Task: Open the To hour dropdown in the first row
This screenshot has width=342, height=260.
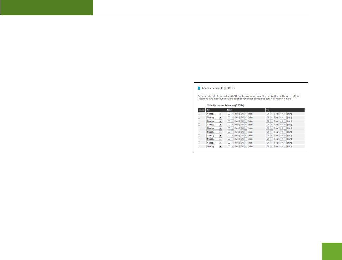Action: point(269,114)
